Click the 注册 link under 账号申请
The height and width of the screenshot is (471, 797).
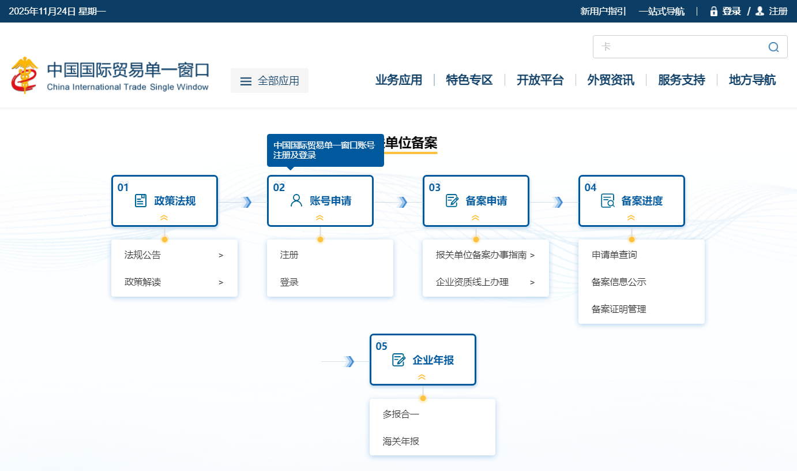coord(290,255)
